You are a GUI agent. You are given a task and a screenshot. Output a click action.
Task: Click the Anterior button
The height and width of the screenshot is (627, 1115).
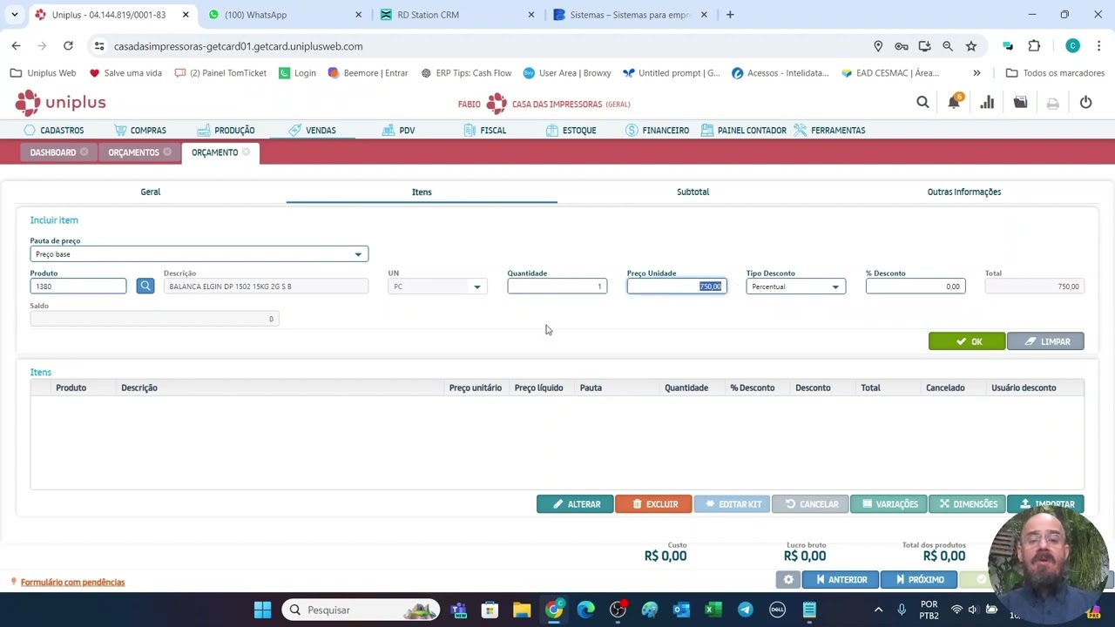[x=841, y=580]
